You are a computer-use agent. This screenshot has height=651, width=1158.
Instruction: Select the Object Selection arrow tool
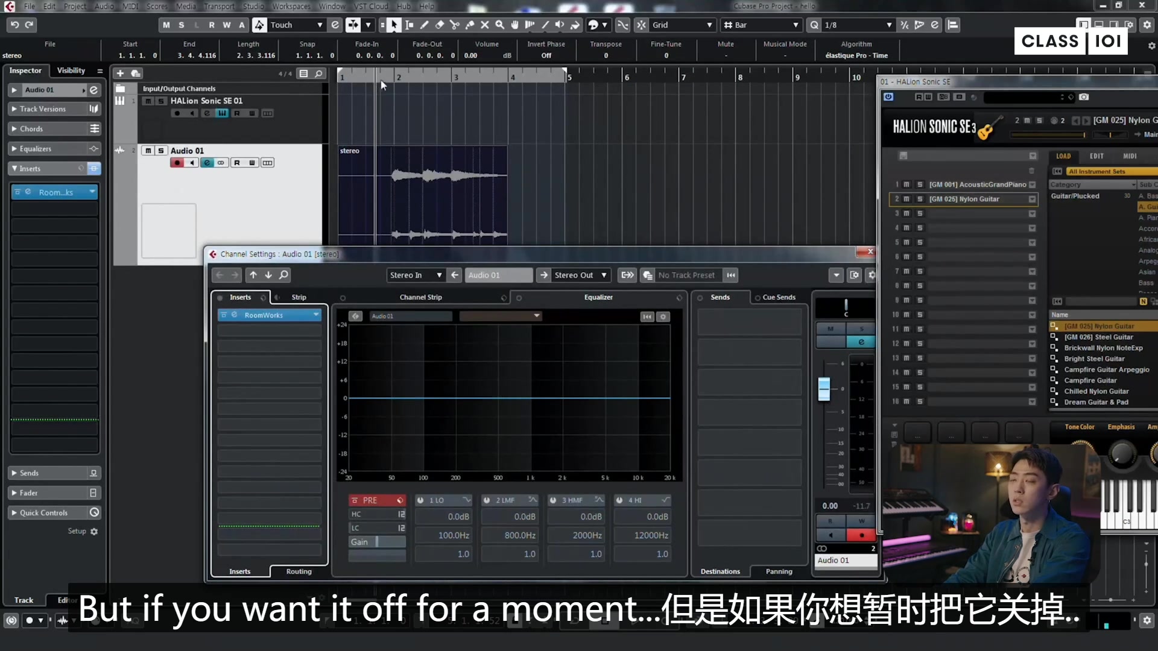tap(394, 25)
